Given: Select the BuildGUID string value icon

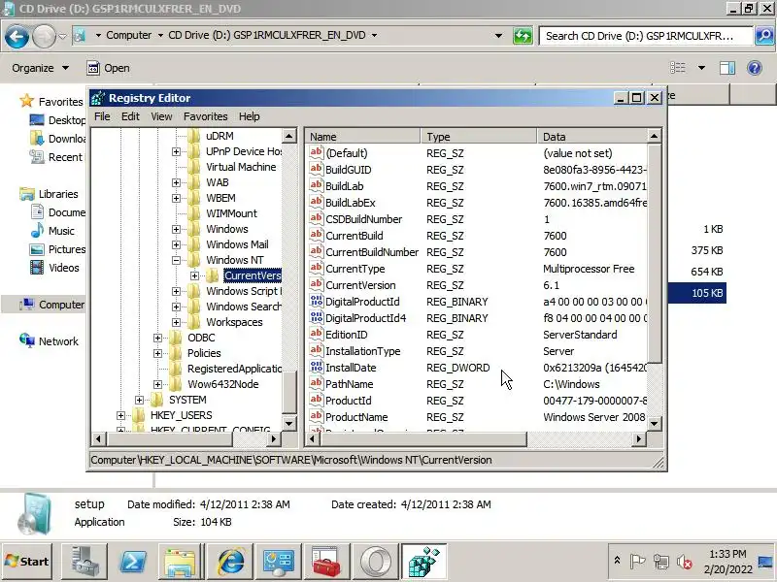Looking at the screenshot, I should [x=317, y=169].
